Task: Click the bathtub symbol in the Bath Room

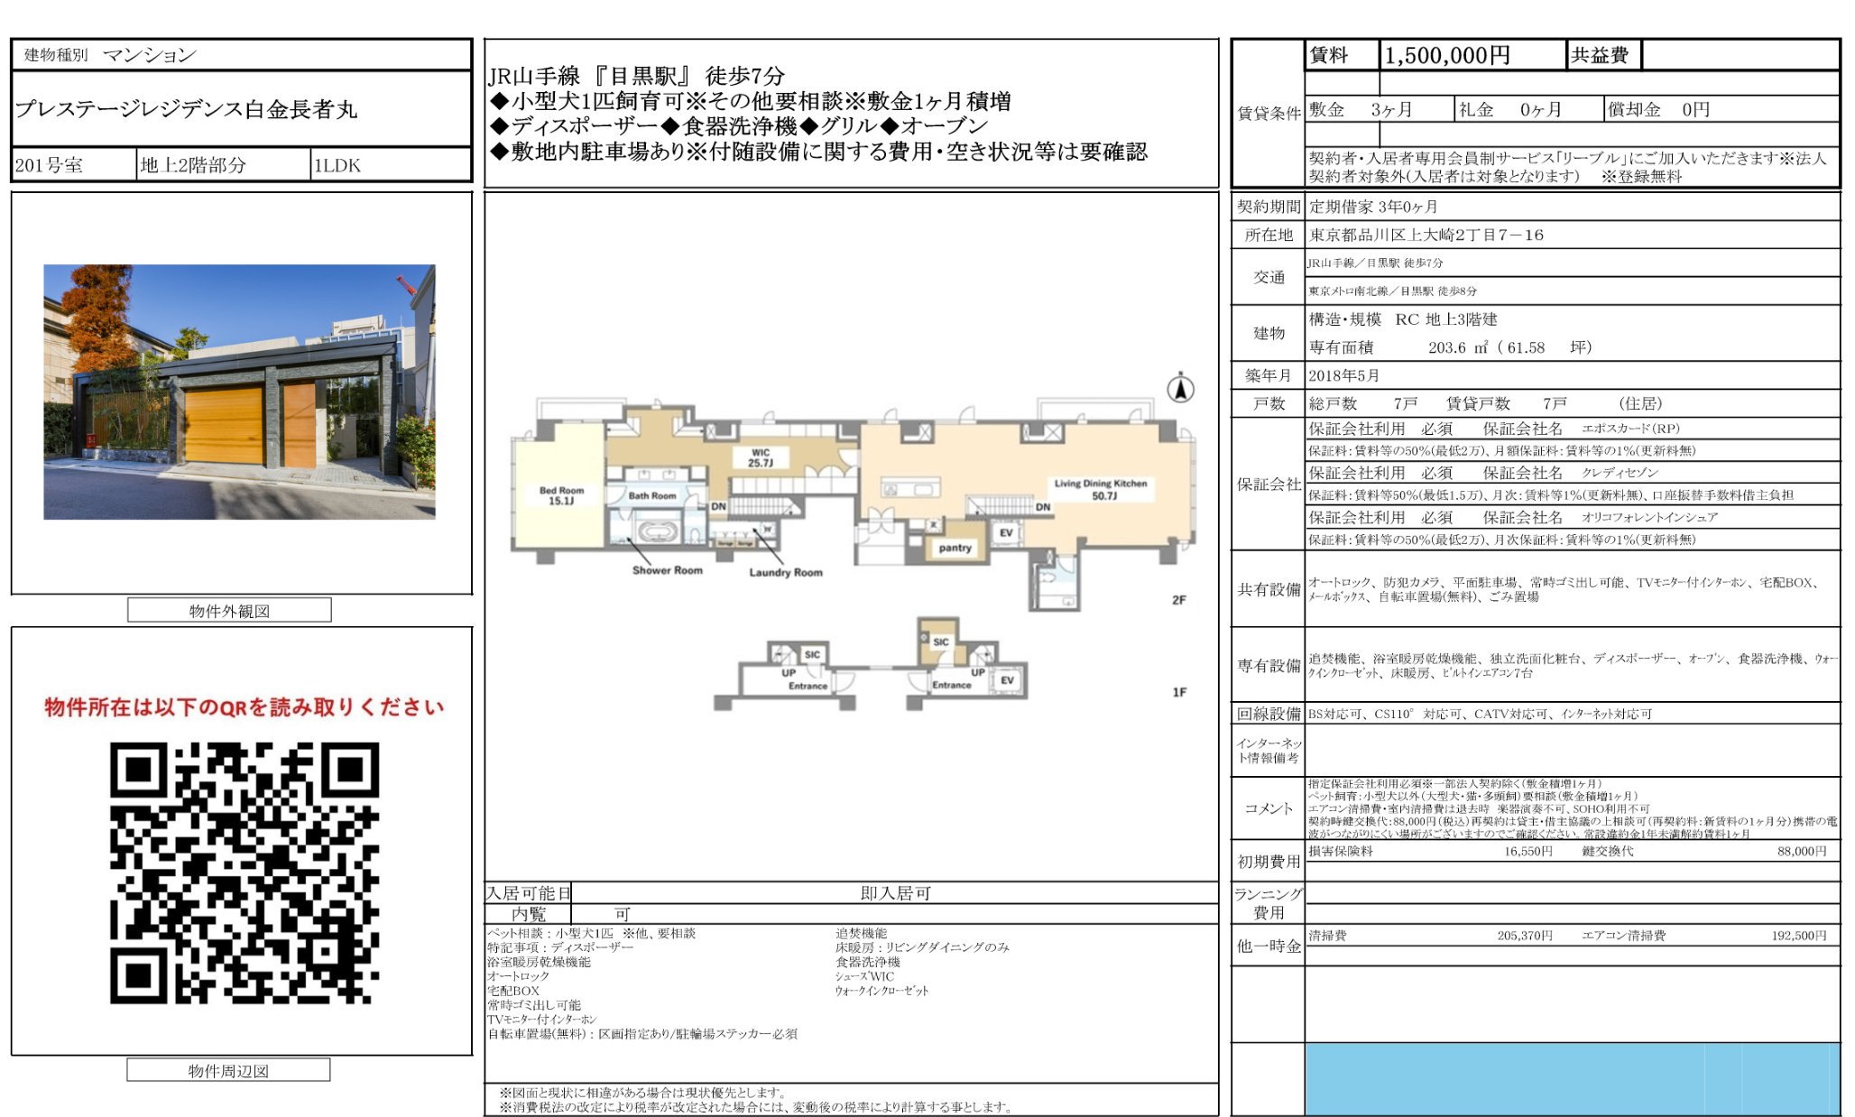Action: click(x=658, y=532)
